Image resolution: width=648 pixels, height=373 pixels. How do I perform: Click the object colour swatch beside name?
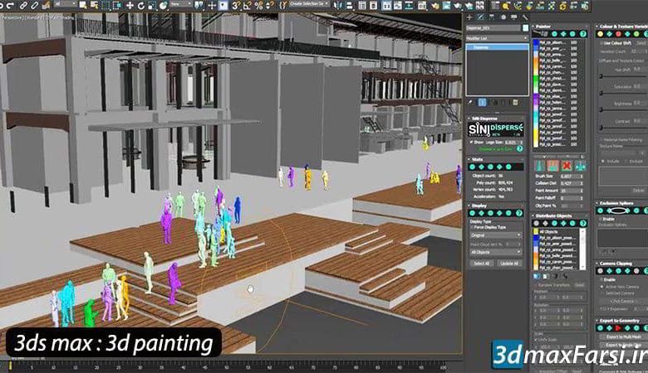tap(524, 27)
